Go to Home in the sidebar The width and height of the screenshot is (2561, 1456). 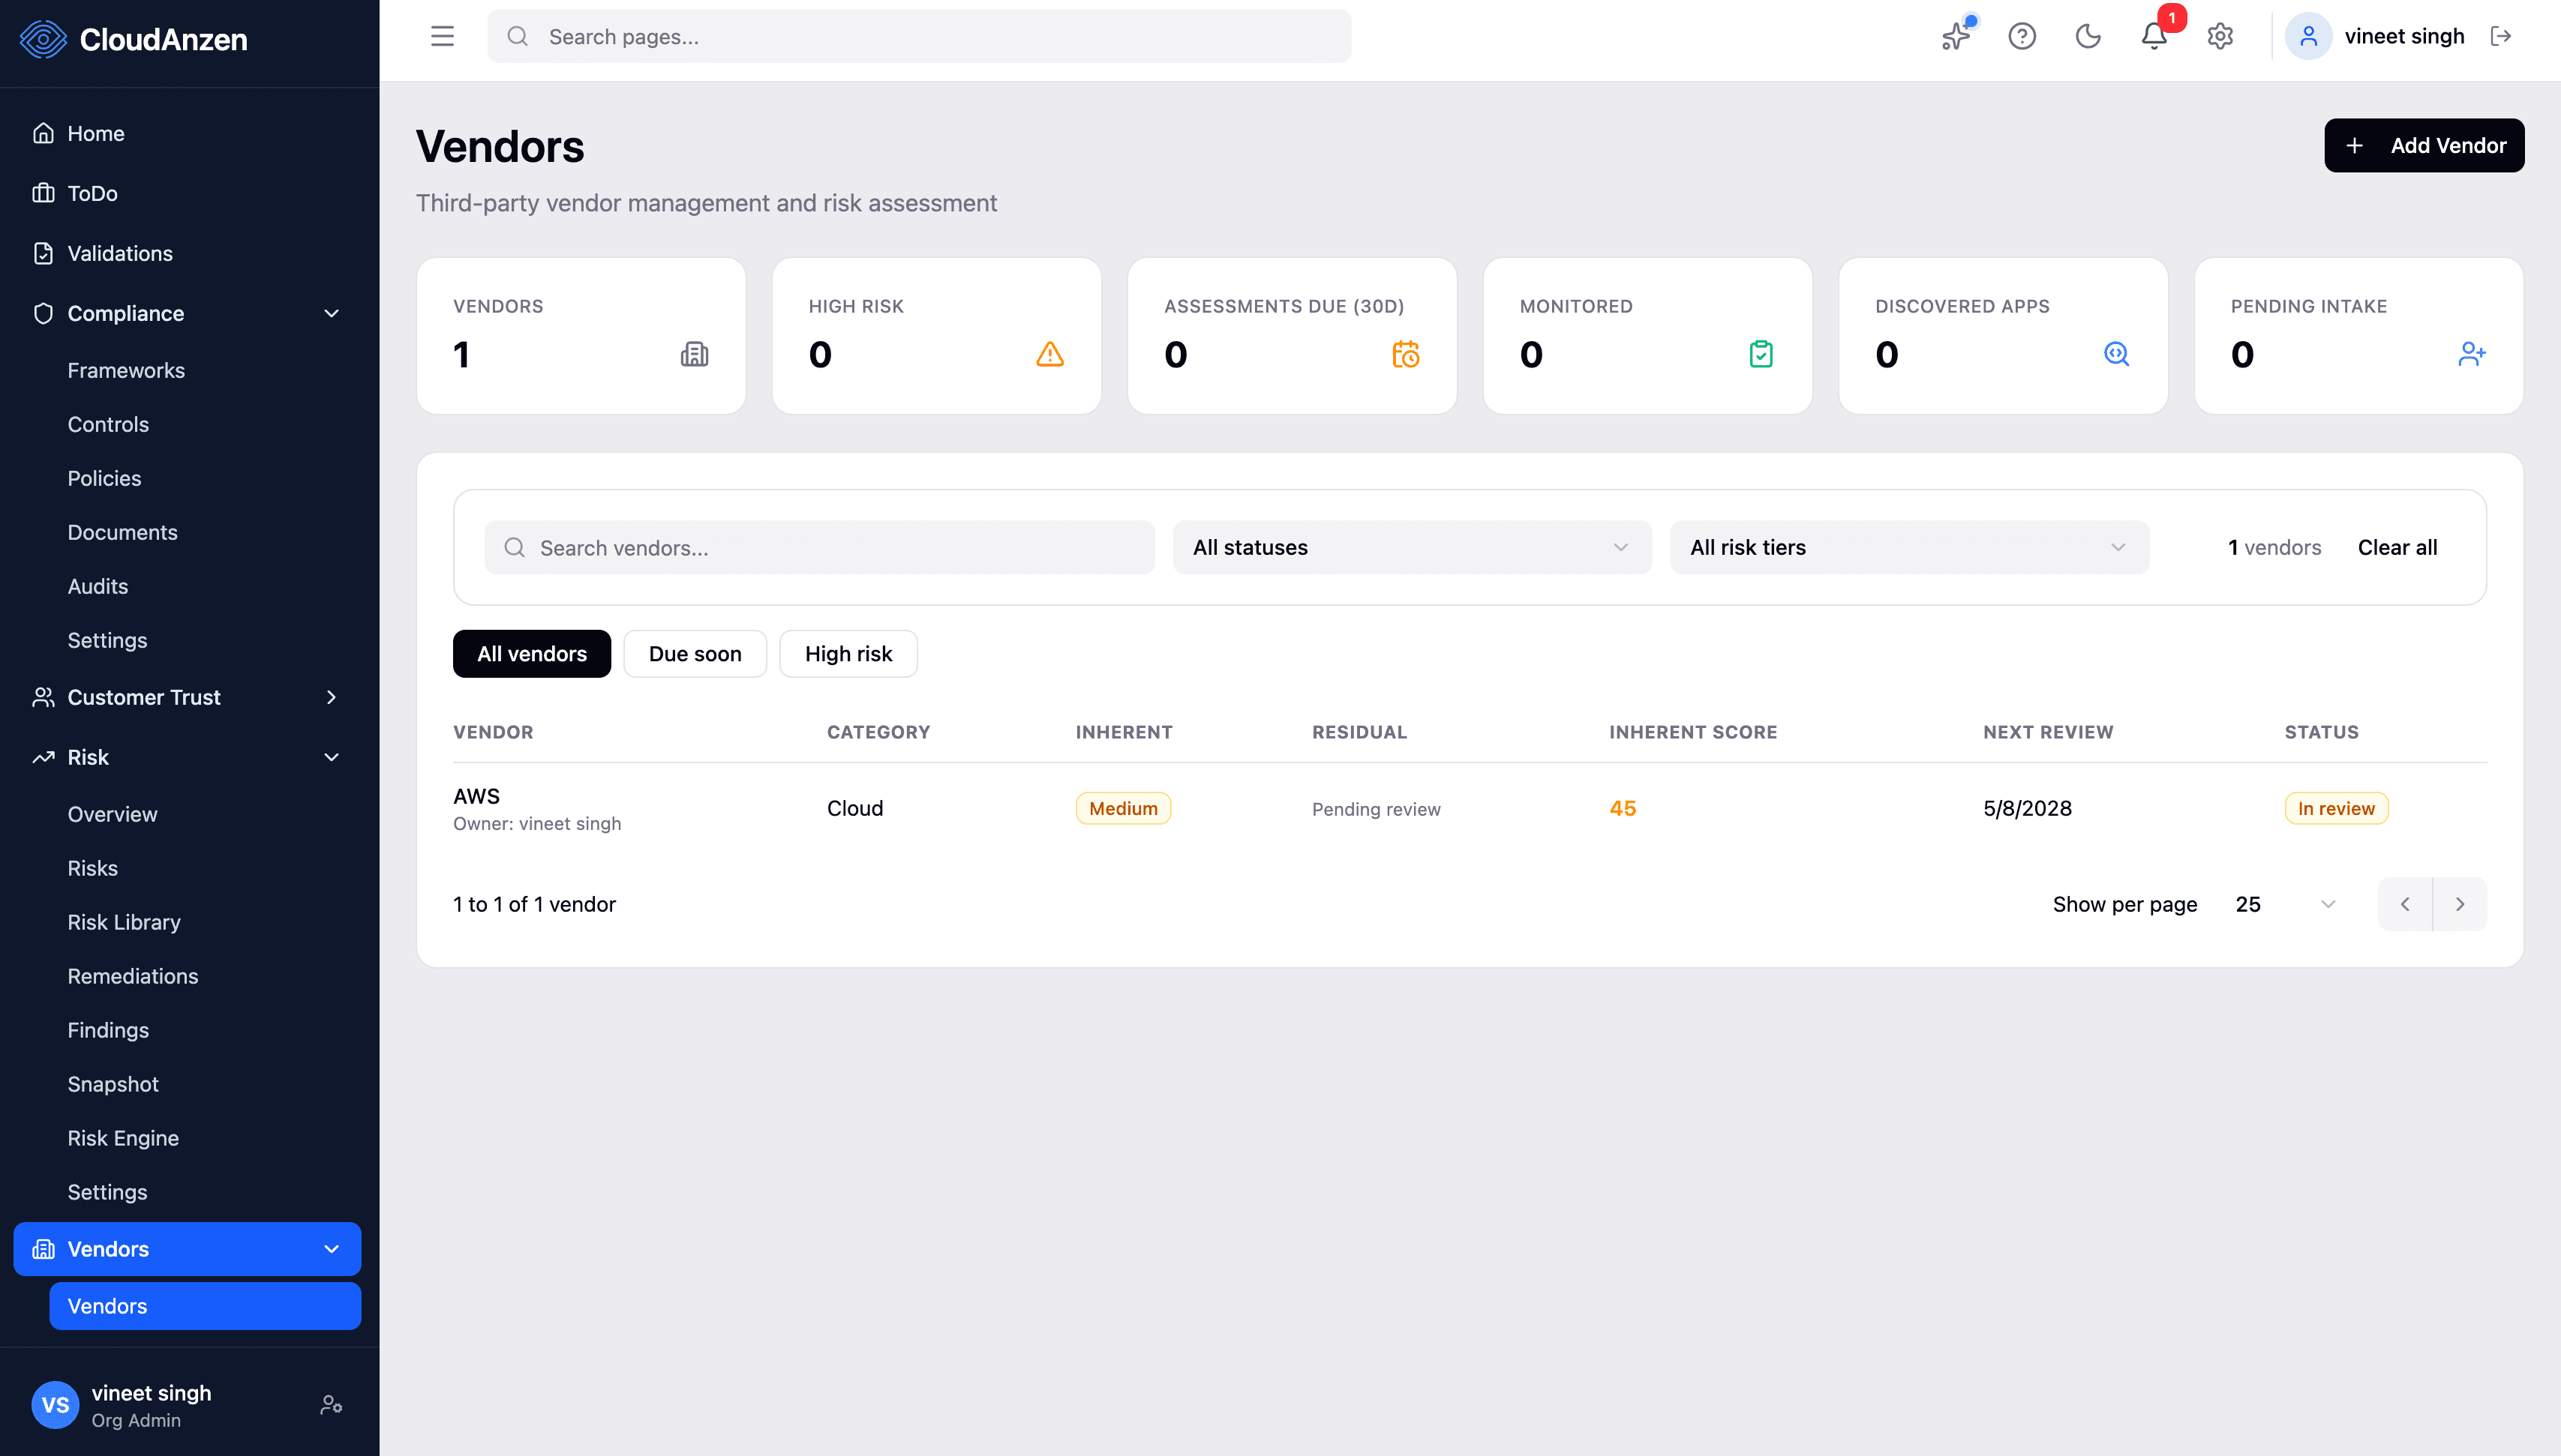coord(186,133)
